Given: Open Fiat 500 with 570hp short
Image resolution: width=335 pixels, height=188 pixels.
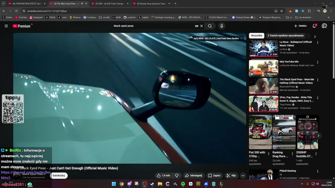Looking at the screenshot, I should coord(260,132).
